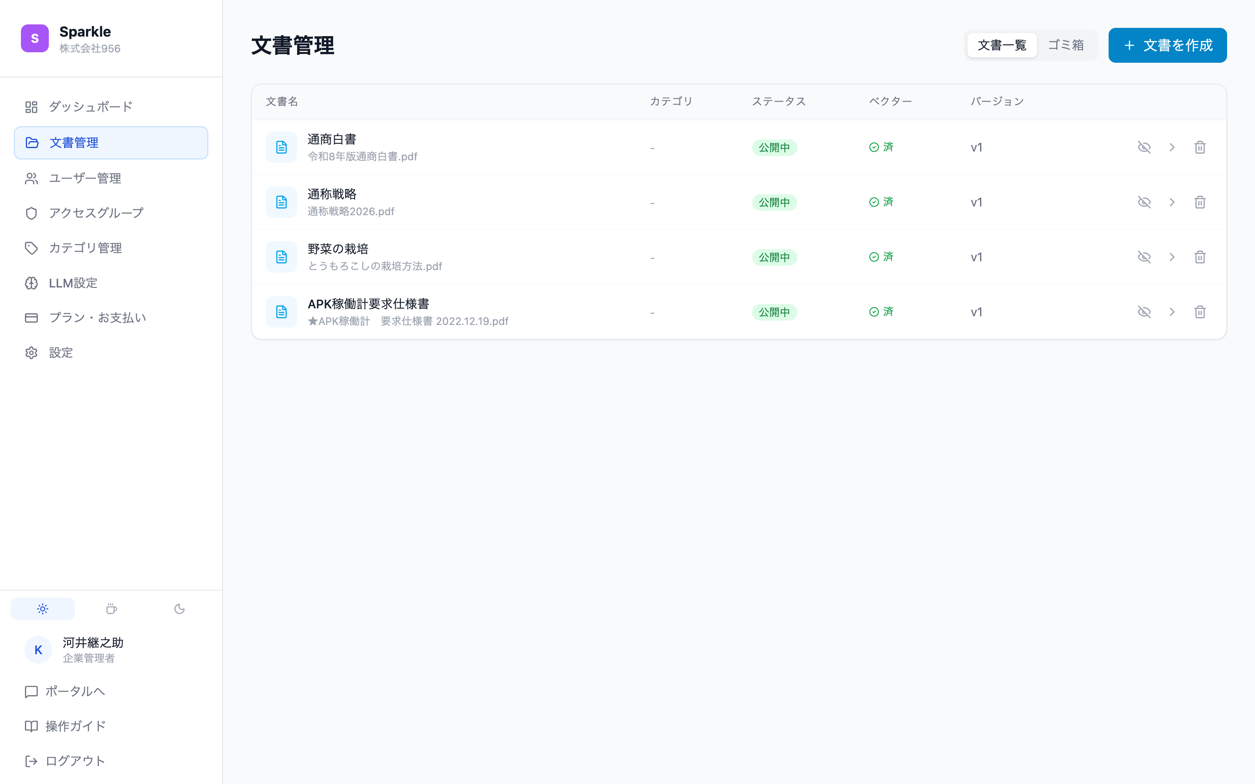Select the dark theme moon icon
The width and height of the screenshot is (1255, 784).
(180, 609)
